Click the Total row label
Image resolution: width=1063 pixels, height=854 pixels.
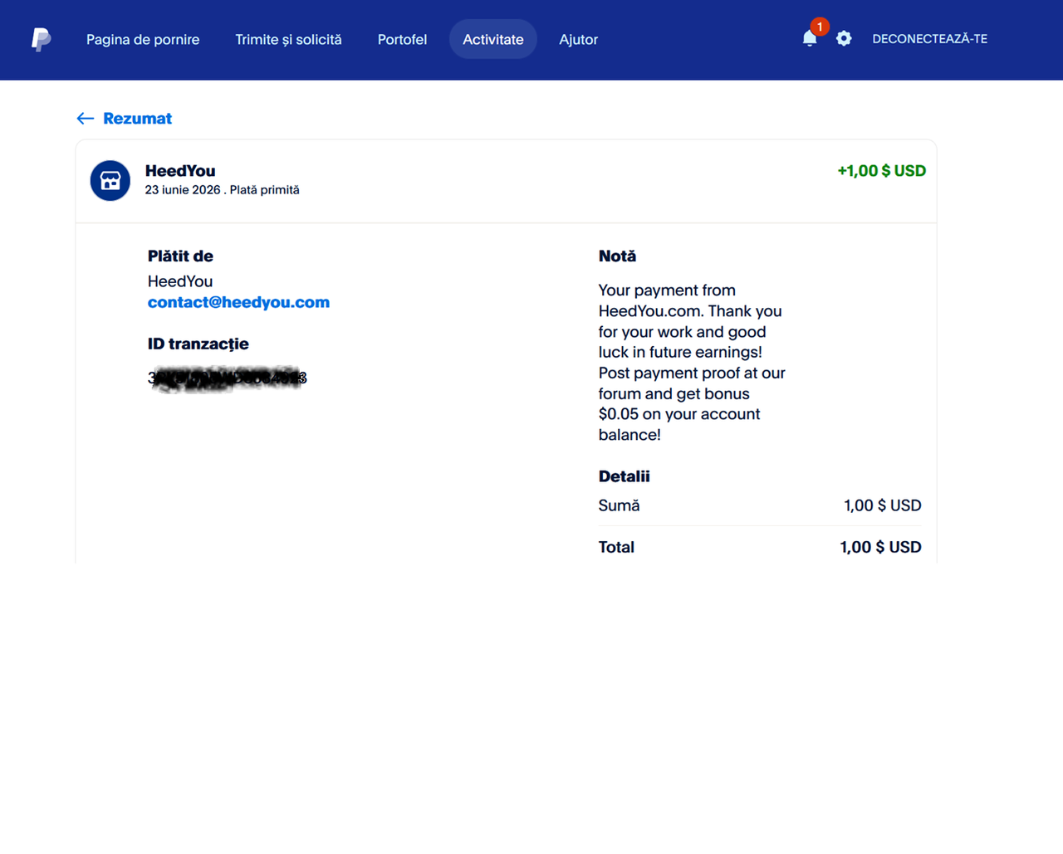click(616, 547)
